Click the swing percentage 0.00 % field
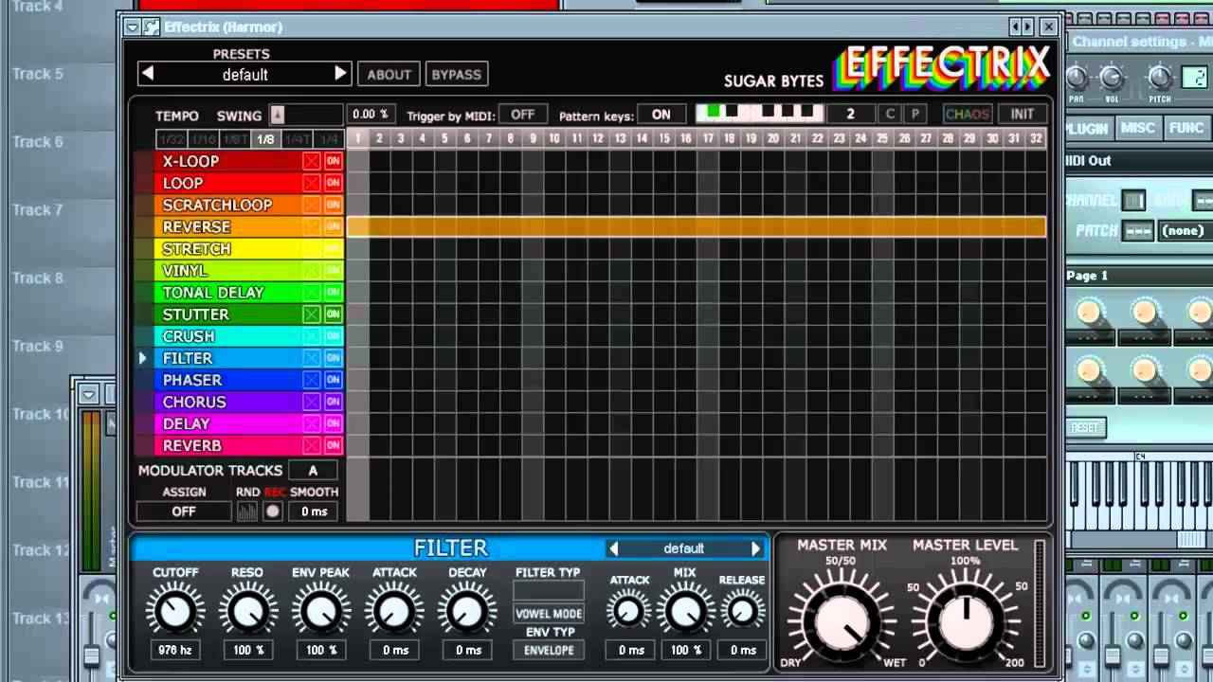The image size is (1213, 682). (x=371, y=114)
